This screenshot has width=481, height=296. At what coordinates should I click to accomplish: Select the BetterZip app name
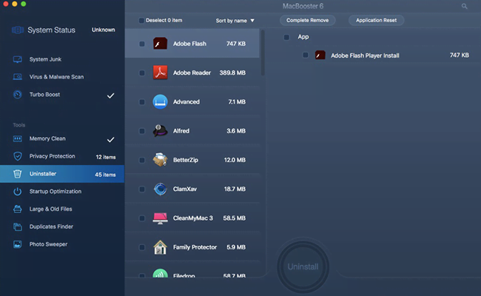186,160
